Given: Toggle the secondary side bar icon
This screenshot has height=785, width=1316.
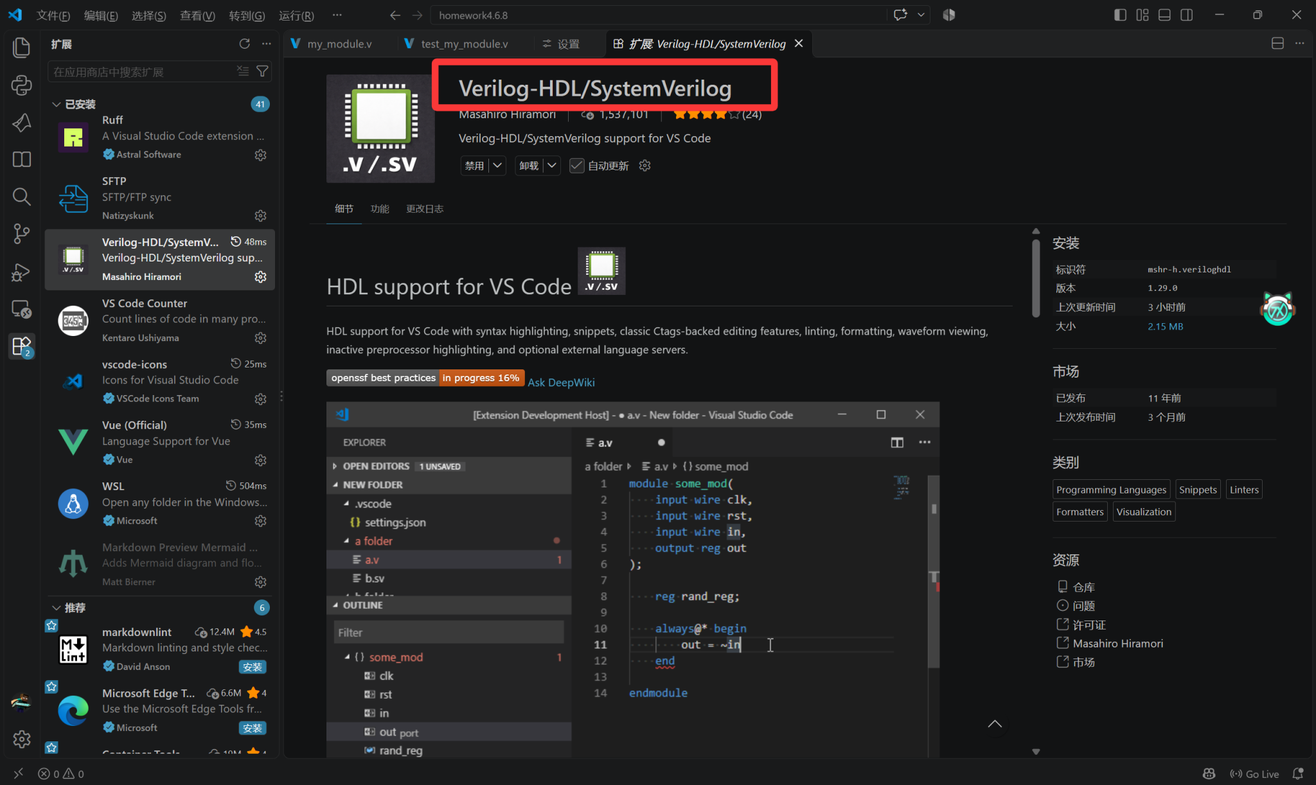Looking at the screenshot, I should pyautogui.click(x=1187, y=15).
